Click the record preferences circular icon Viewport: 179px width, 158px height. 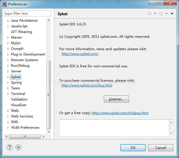18,147
